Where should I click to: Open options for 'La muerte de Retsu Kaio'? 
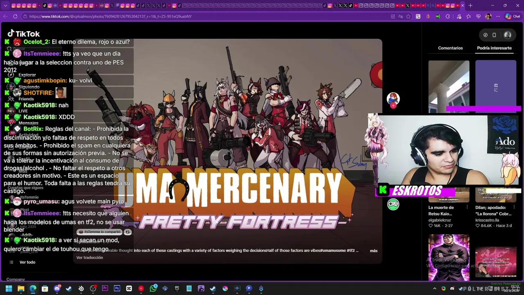click(467, 207)
